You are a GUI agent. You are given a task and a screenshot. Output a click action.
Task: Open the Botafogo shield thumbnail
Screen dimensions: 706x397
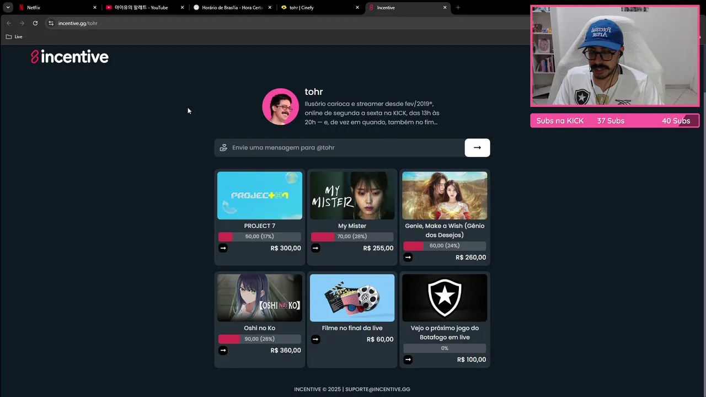coord(445,298)
